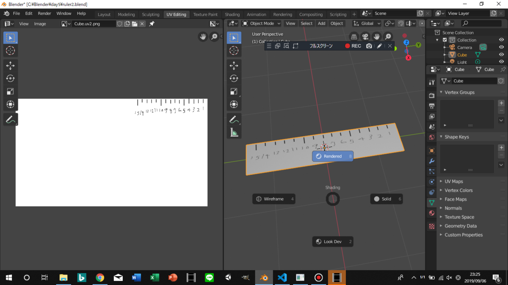The height and width of the screenshot is (285, 508).
Task: Toggle fake user shield for Cube mesh
Action: (501, 81)
